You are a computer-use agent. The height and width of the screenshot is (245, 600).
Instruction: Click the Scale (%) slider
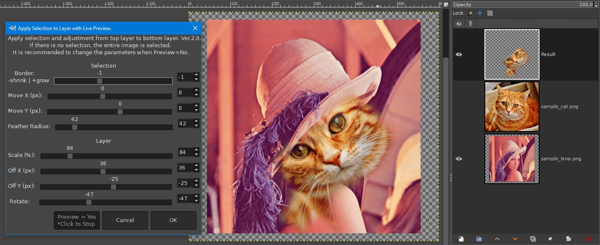tap(106, 156)
